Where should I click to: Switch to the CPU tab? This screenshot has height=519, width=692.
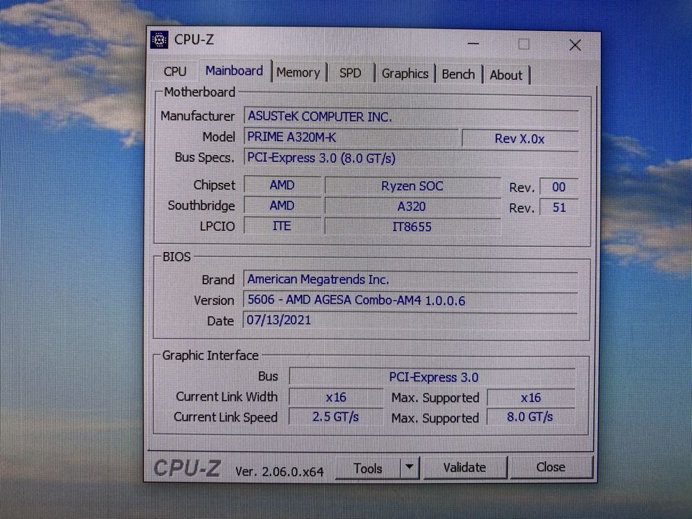coord(175,71)
